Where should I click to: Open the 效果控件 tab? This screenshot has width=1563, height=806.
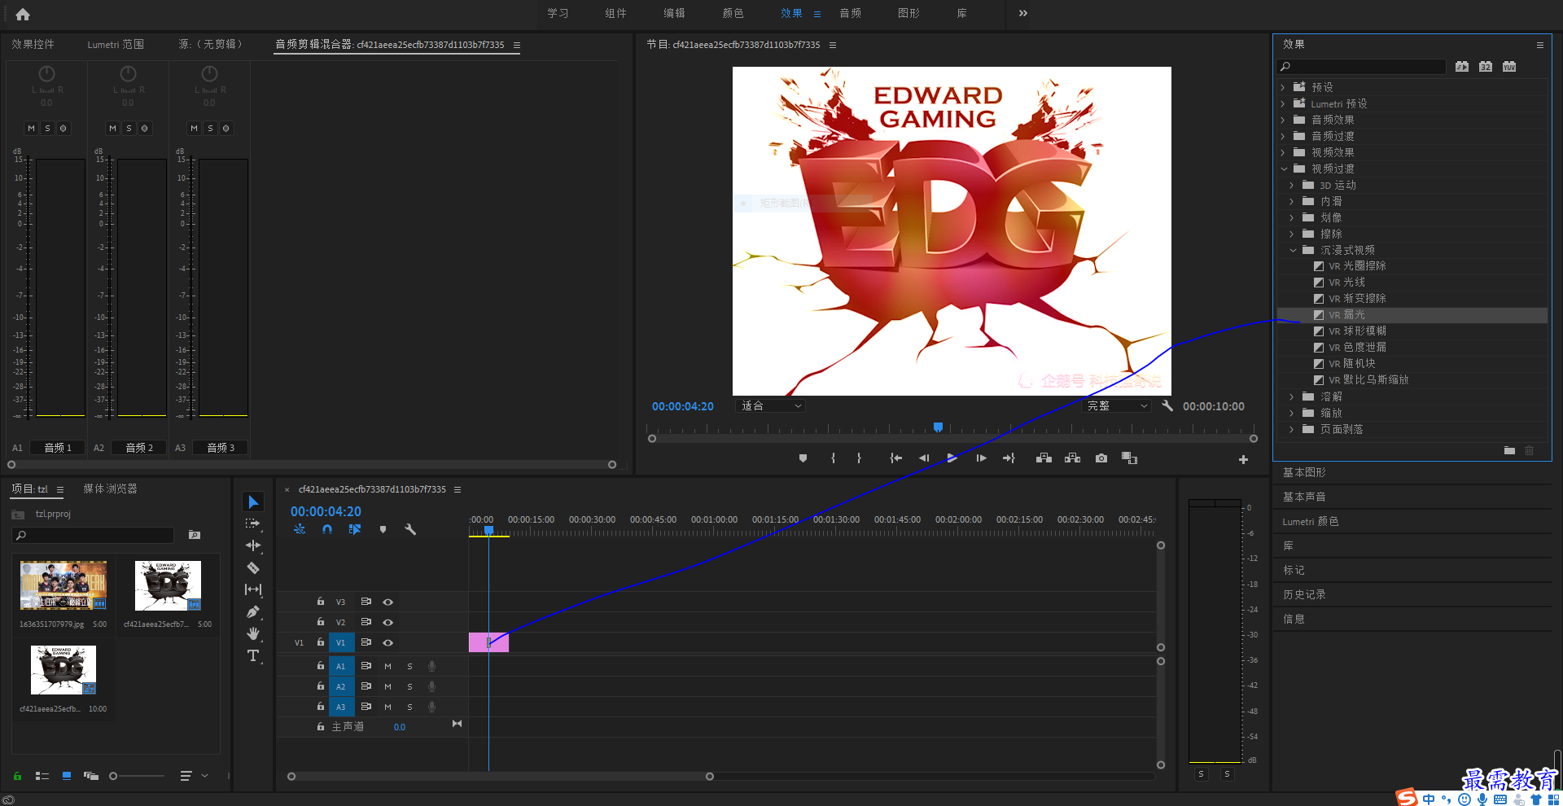(x=33, y=44)
